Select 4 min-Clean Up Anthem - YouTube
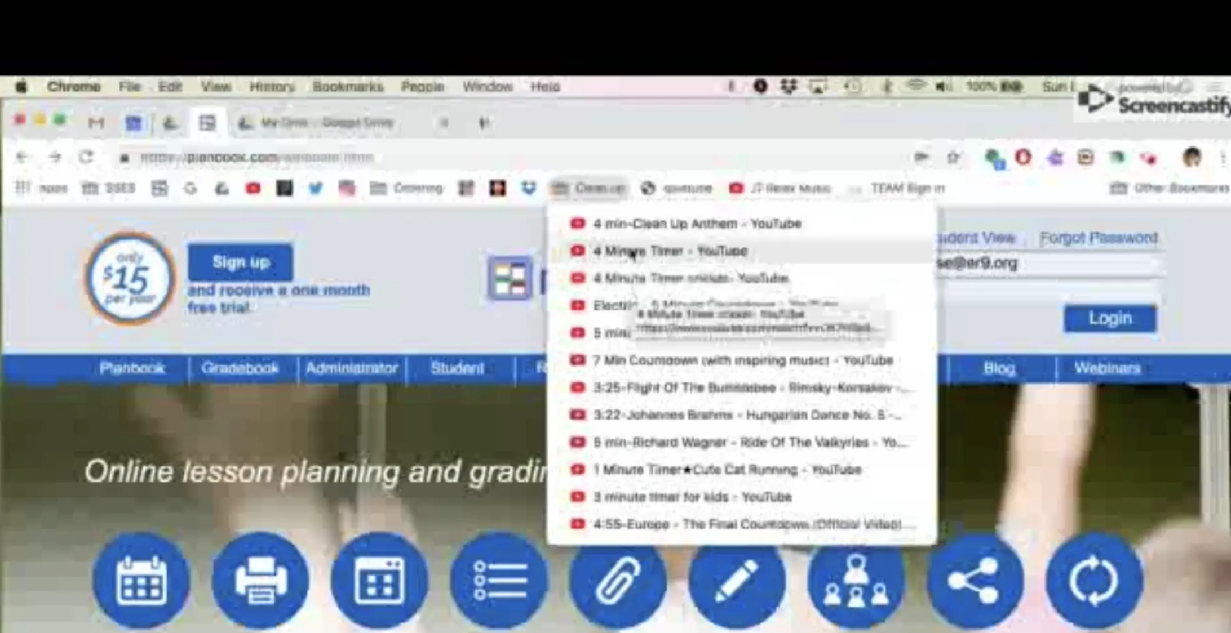 [742, 224]
